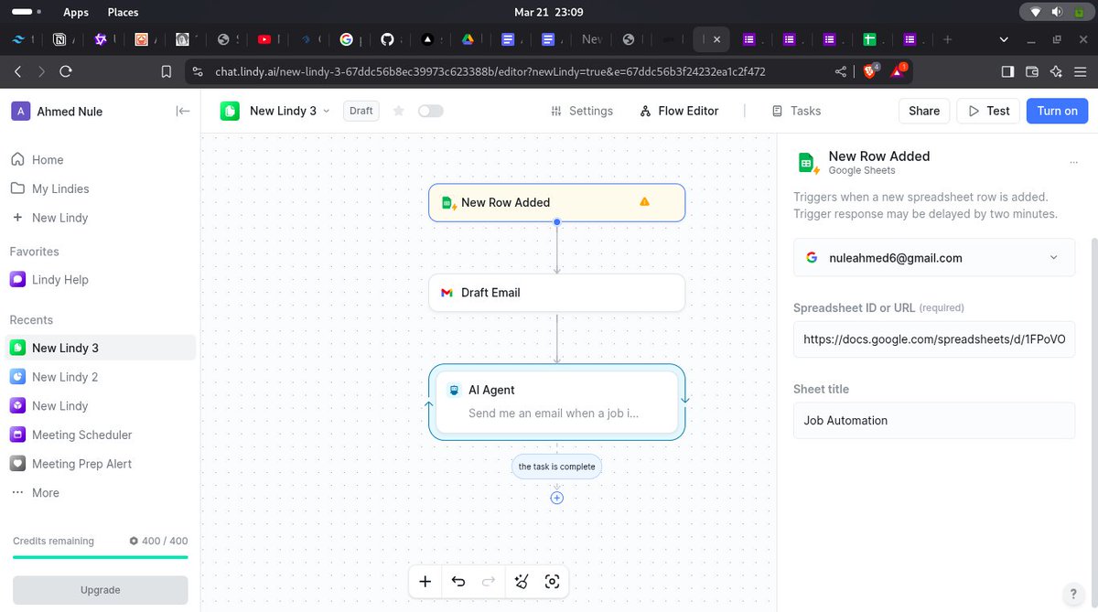
Task: Click the Turn on button
Action: (x=1057, y=111)
